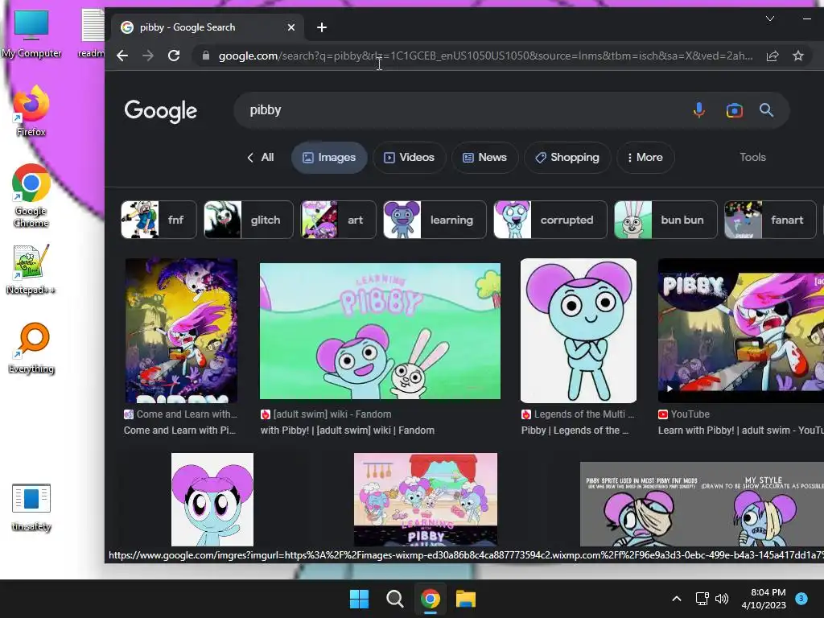Open the Come and Learn poster thumbnail
This screenshot has height=618, width=824.
tap(181, 331)
